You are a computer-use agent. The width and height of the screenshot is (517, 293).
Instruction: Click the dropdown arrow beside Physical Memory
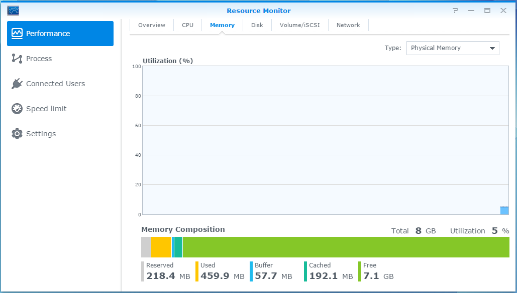[492, 48]
